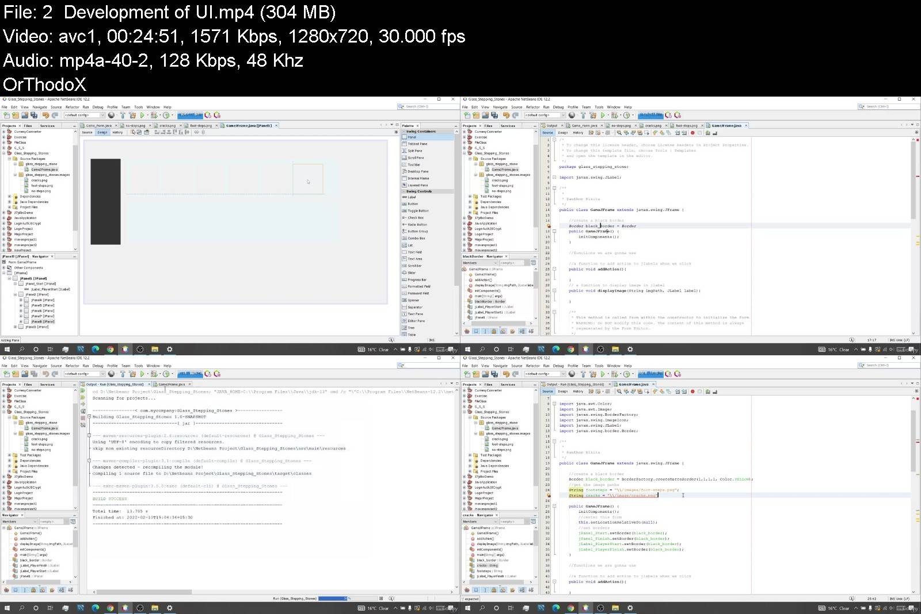The image size is (921, 614).
Task: Select Tabbed Pane in Palette
Action: coord(429,144)
